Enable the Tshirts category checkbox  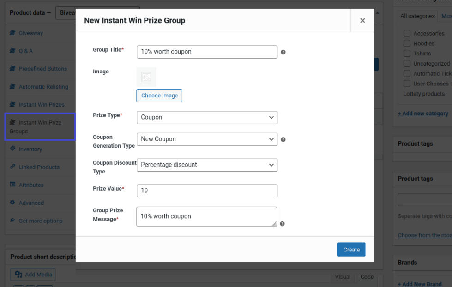pyautogui.click(x=407, y=54)
